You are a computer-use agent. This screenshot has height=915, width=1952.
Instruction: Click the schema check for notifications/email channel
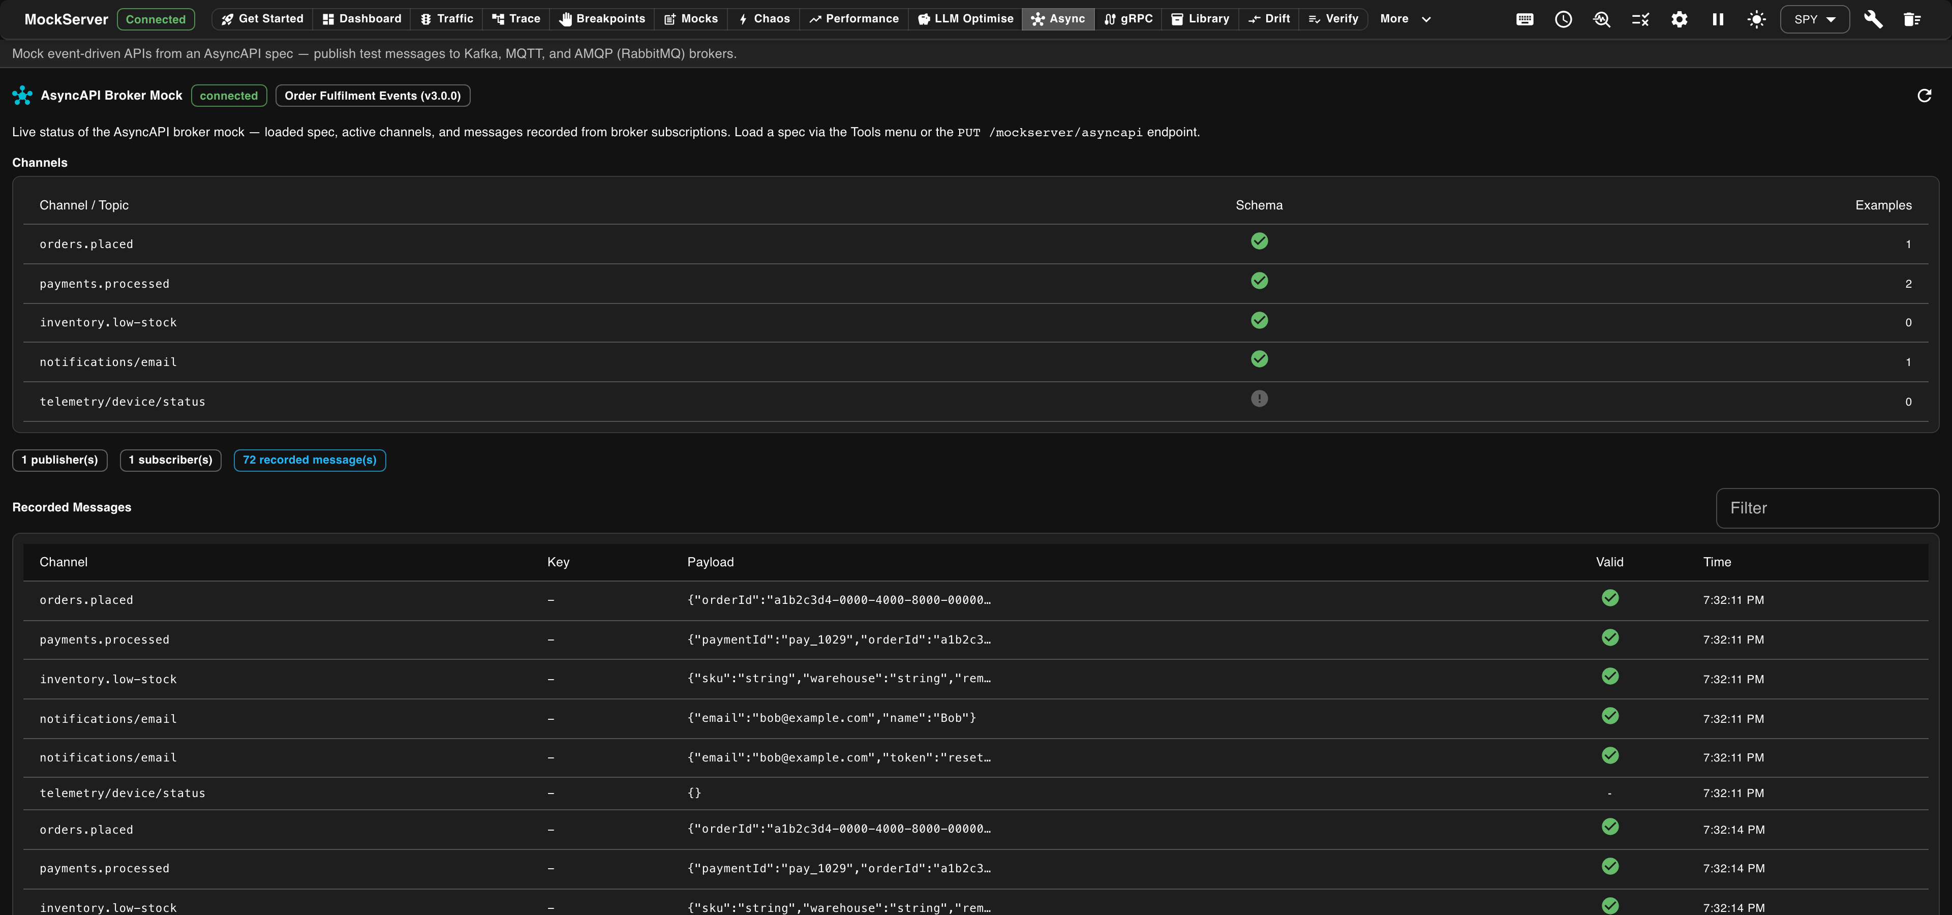(x=1260, y=359)
